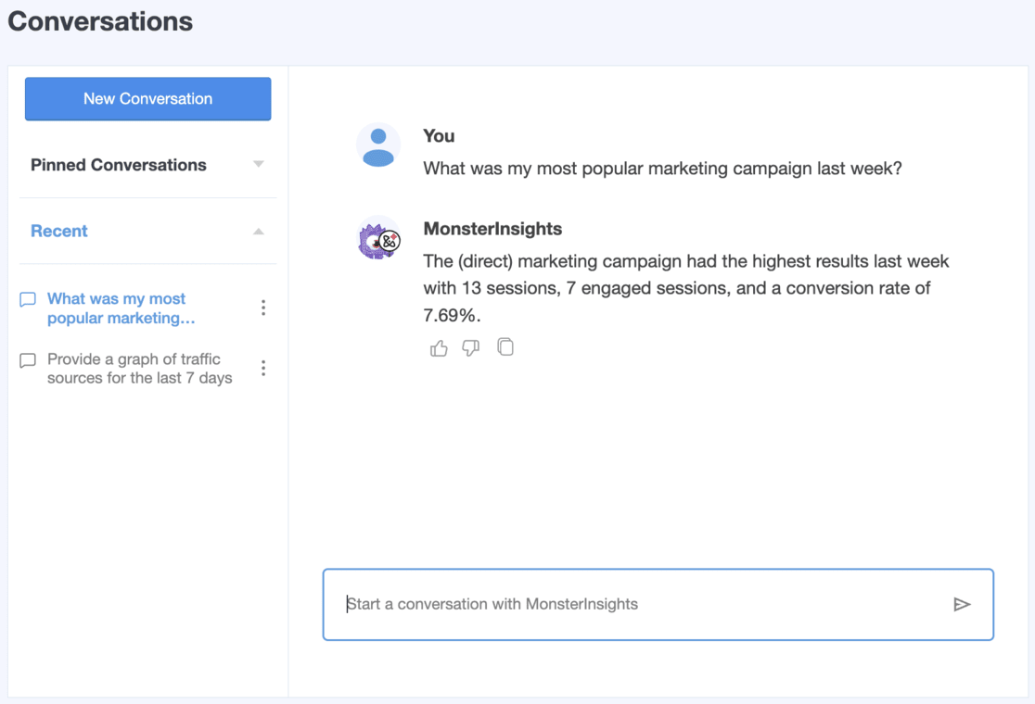Click the blue user avatar next to You
This screenshot has height=704, width=1035.
pyautogui.click(x=378, y=145)
